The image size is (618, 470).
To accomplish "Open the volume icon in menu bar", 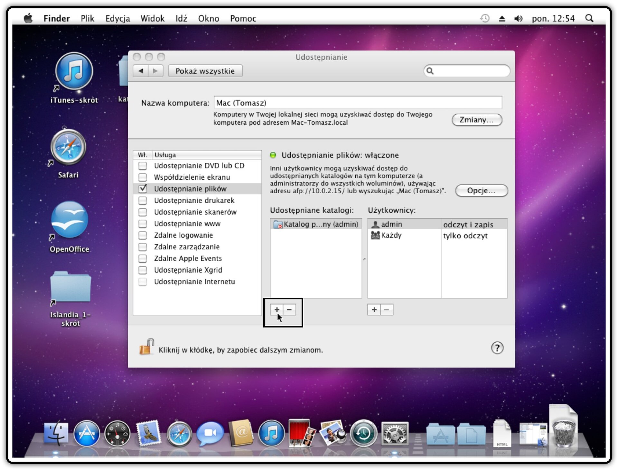I will [x=518, y=18].
